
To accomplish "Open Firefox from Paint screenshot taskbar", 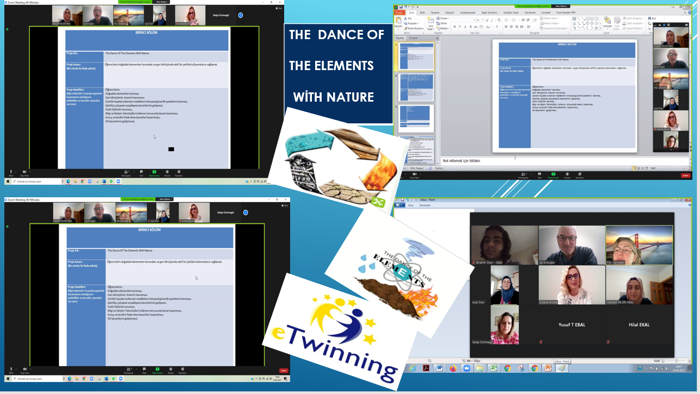I will [453, 368].
